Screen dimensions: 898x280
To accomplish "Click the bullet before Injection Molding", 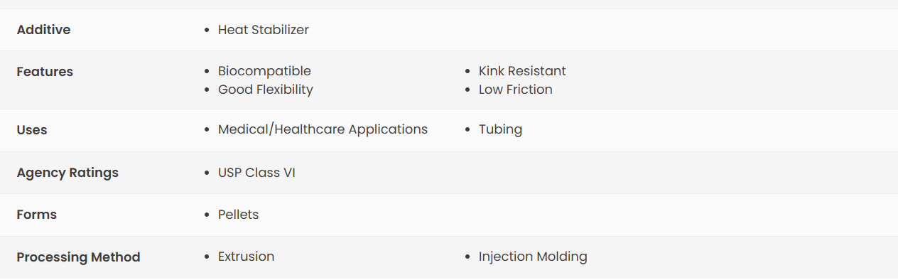I will 467,257.
